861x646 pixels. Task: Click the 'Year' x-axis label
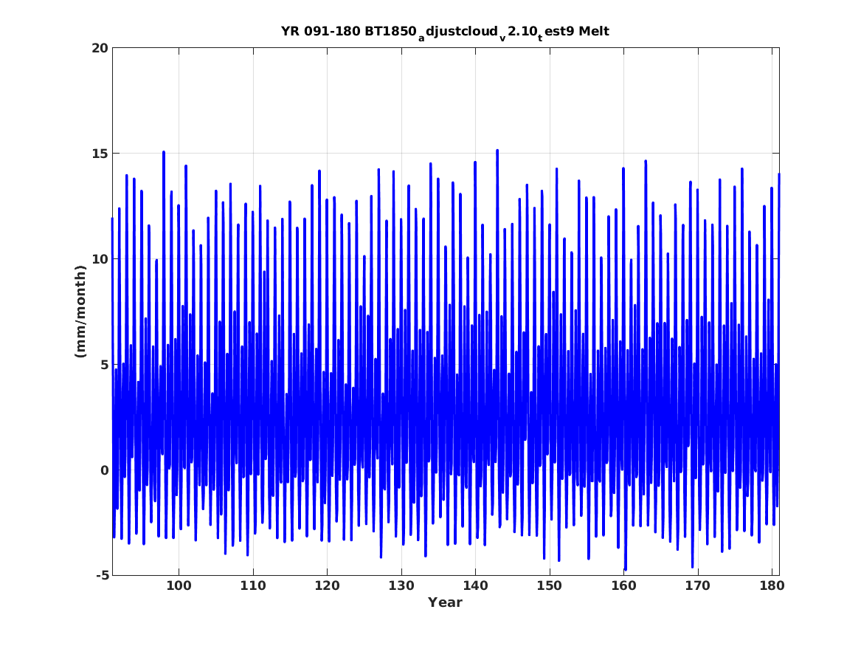(445, 602)
